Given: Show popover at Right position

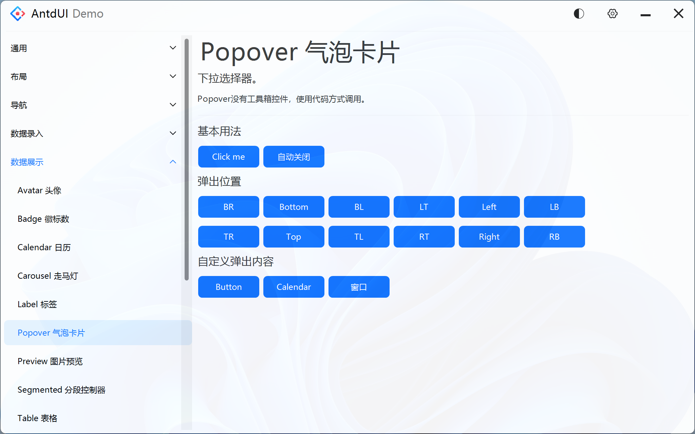Looking at the screenshot, I should (x=489, y=237).
